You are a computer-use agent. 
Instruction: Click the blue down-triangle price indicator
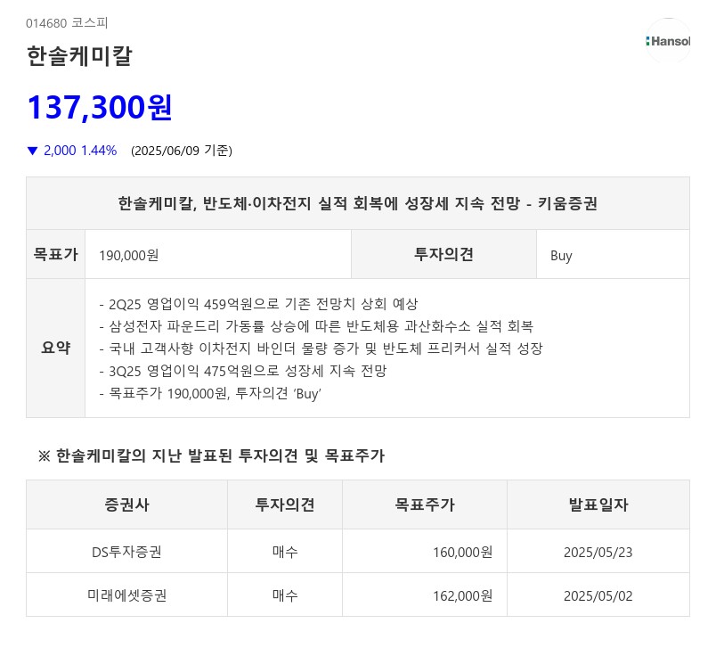(33, 151)
